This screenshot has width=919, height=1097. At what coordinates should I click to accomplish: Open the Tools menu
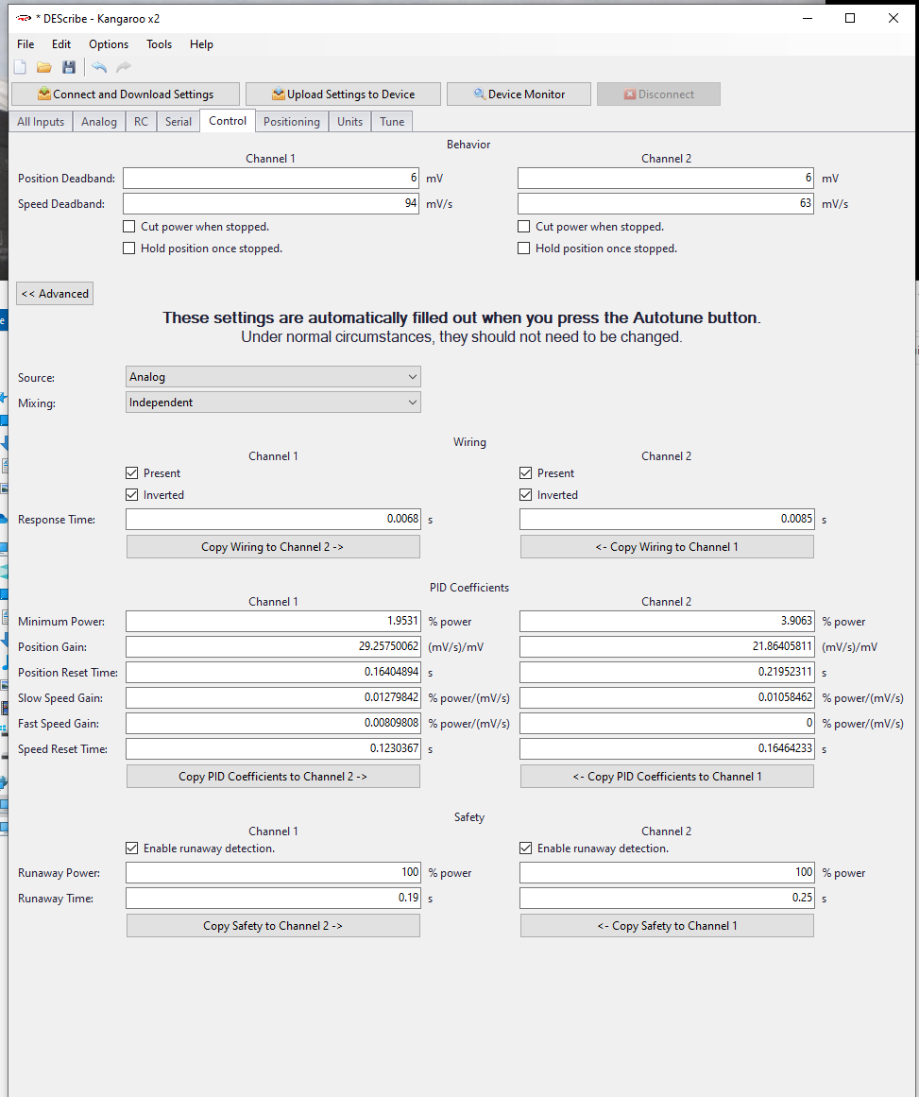pyautogui.click(x=160, y=44)
